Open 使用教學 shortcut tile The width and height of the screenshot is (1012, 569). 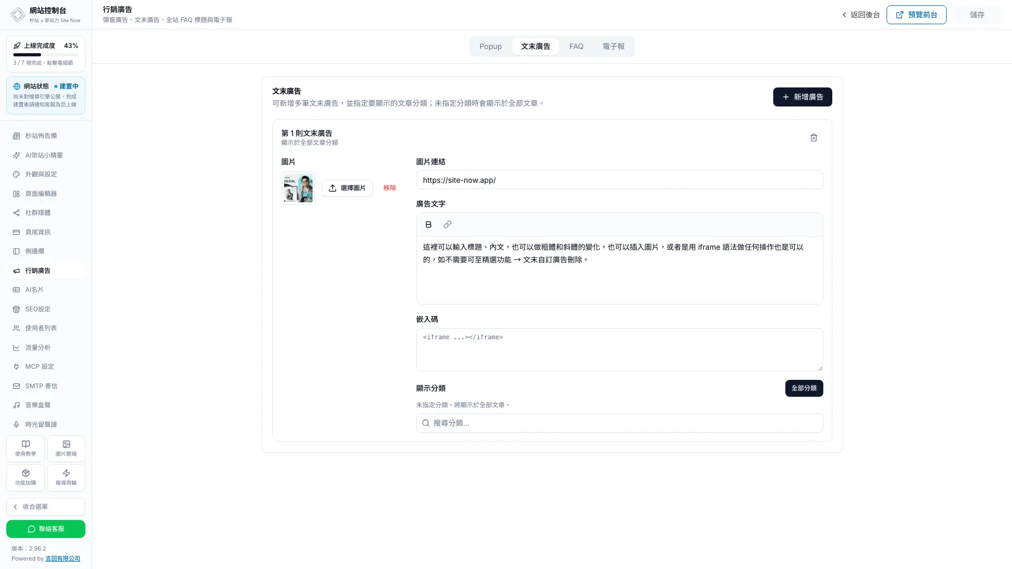pyautogui.click(x=25, y=448)
